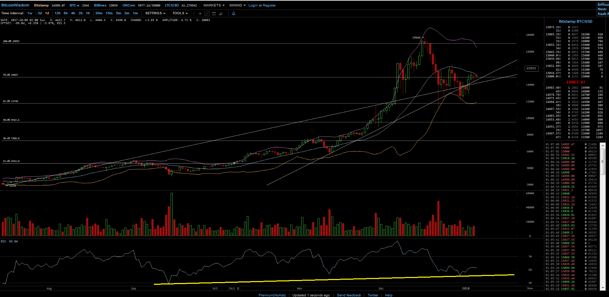Click the Register link
This screenshot has width=609, height=297.
point(269,5)
